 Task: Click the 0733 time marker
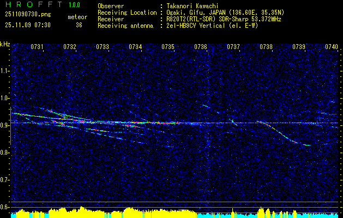click(103, 46)
